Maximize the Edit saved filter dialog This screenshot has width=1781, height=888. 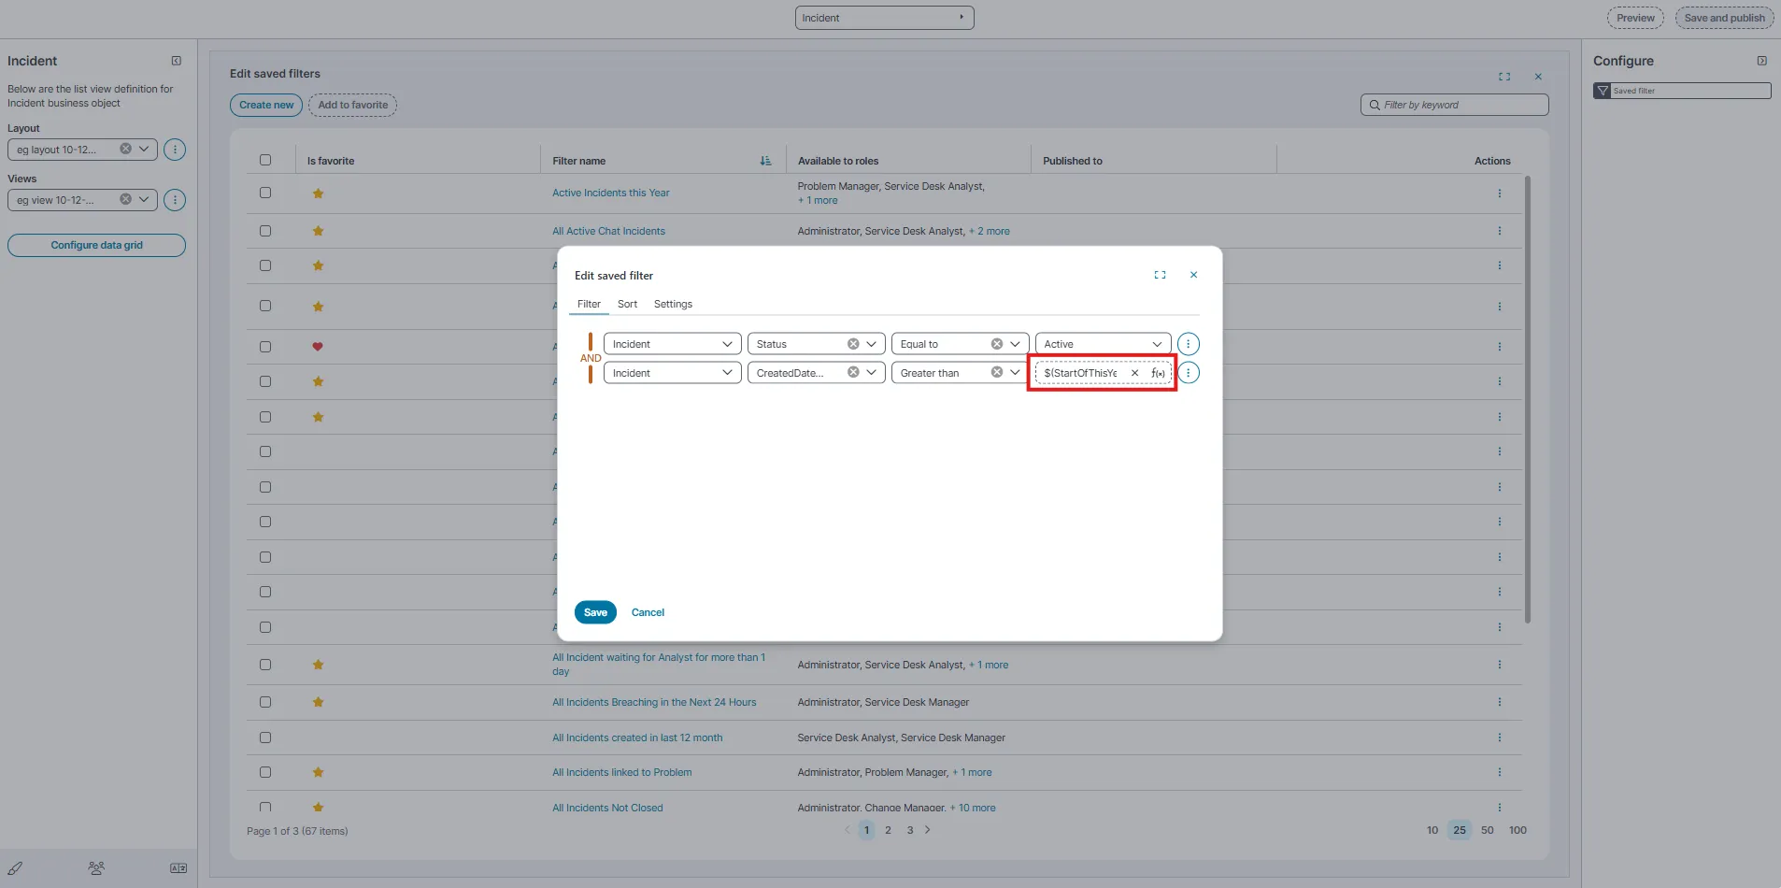(1160, 275)
